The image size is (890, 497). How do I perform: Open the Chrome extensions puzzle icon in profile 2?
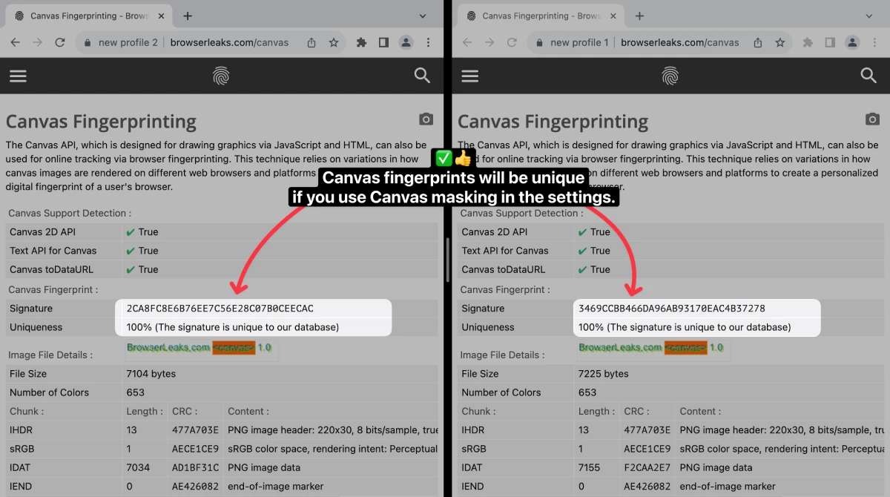(361, 42)
